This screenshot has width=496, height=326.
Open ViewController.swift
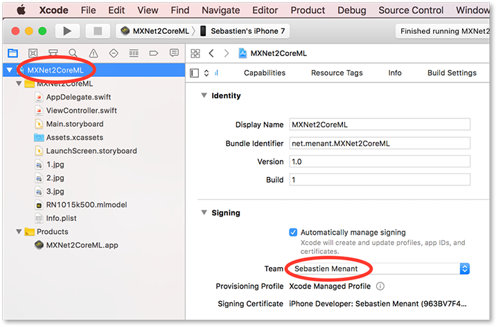click(x=81, y=110)
